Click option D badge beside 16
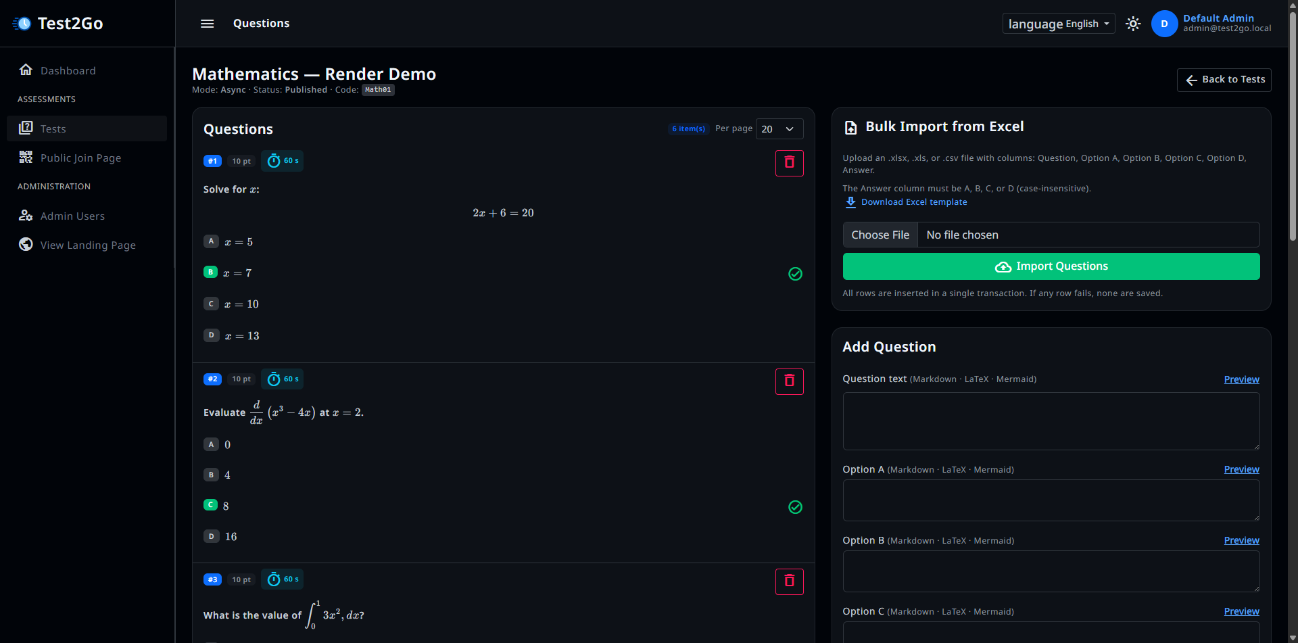Viewport: 1298px width, 643px height. [x=211, y=536]
